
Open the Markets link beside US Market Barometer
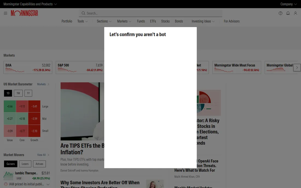[x=43, y=84]
